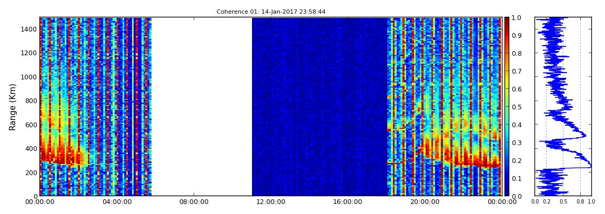Screen dimensions: 605x214
Task: Click the 0.7 colorbar tick label
Action: pos(518,72)
